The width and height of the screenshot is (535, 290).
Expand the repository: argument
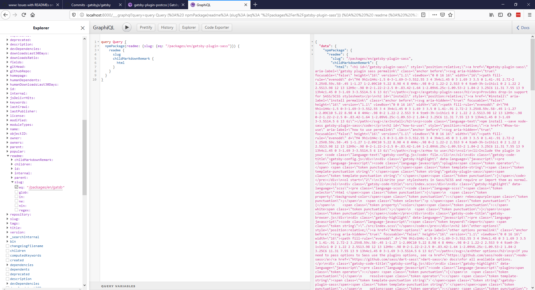[8, 214]
